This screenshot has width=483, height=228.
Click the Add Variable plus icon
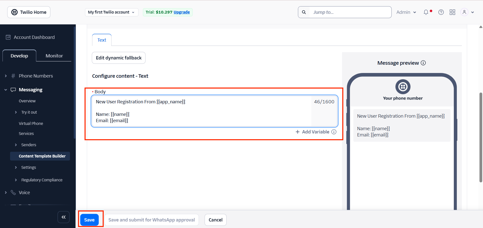298,132
